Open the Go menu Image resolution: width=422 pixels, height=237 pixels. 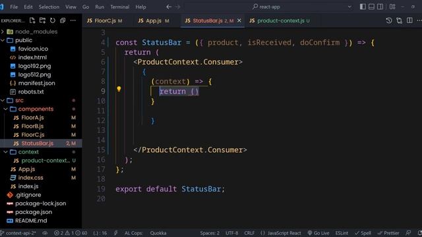(x=86, y=7)
